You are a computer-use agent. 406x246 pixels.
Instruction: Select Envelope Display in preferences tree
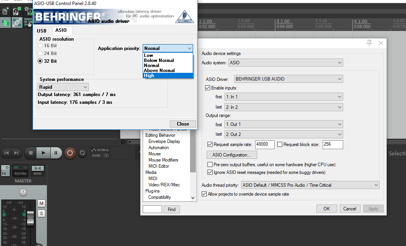tap(164, 141)
